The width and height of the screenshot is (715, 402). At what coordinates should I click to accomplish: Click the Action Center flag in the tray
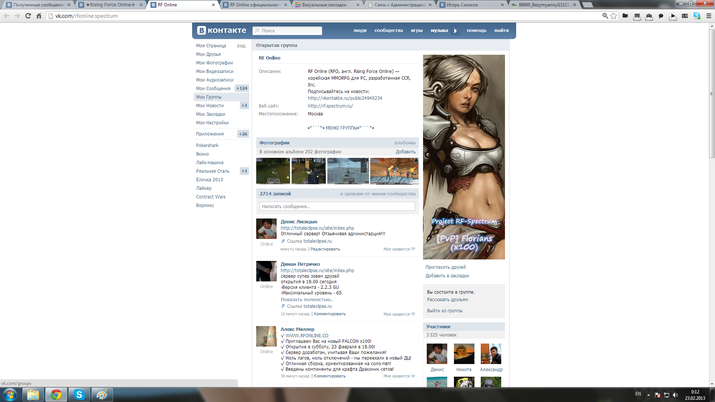pos(658,395)
